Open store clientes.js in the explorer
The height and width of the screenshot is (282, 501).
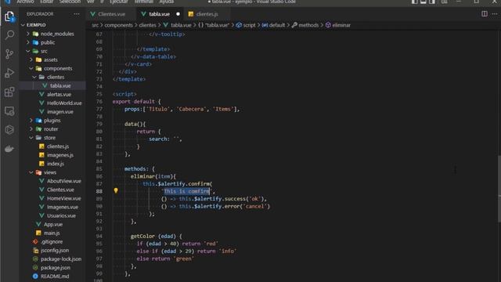(x=57, y=146)
